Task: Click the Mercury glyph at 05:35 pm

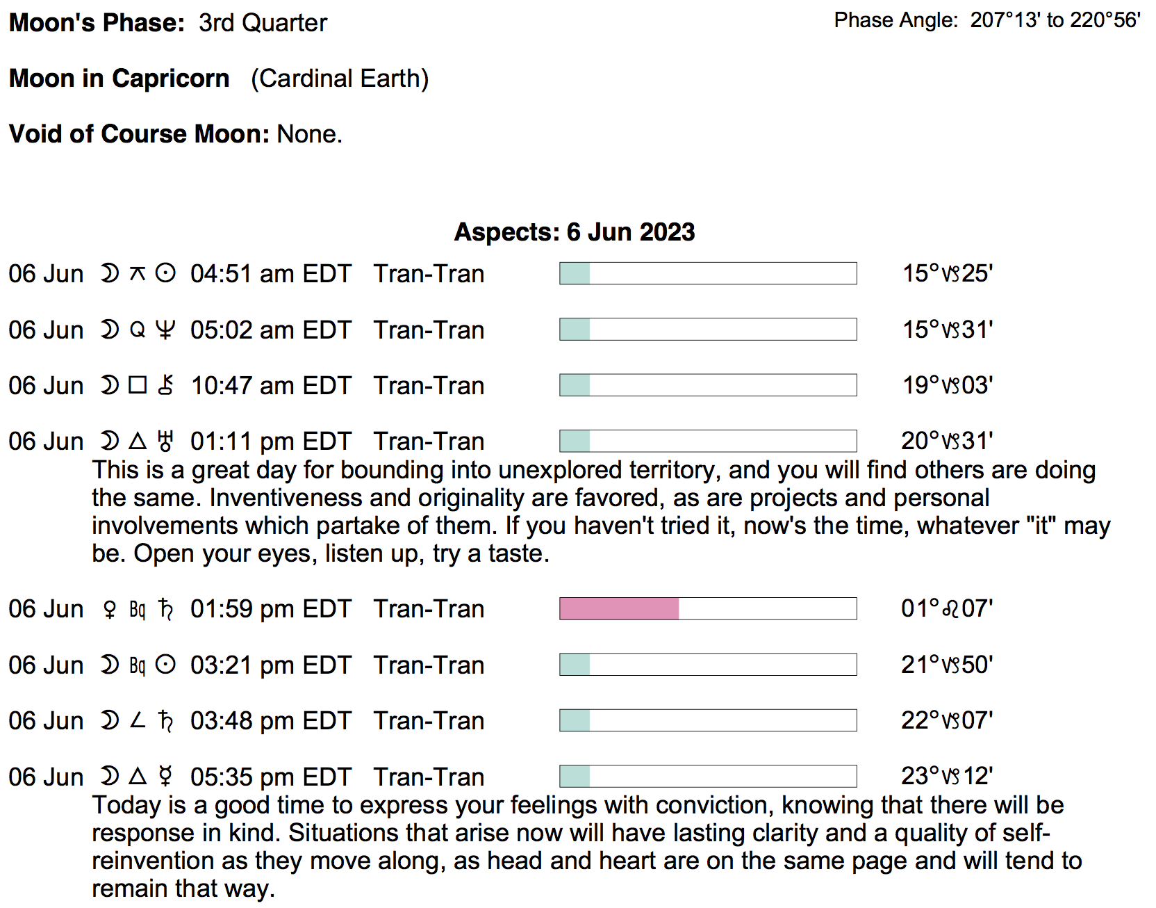Action: (165, 777)
